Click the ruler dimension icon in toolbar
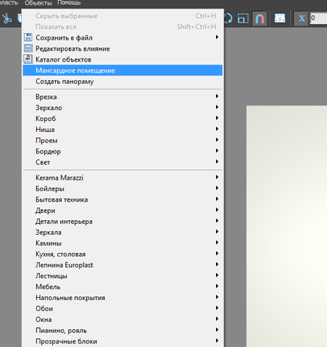Screen dimensions: 327x347 tap(280, 18)
